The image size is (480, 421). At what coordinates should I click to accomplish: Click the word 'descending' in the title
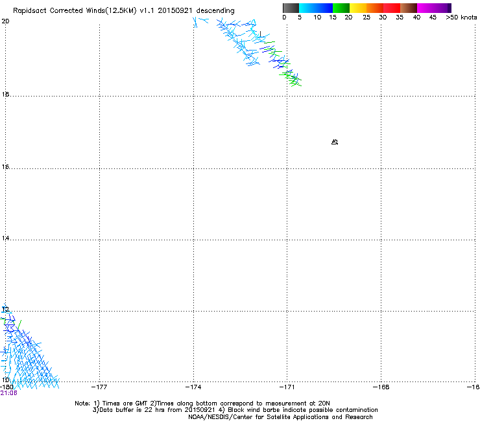215,11
